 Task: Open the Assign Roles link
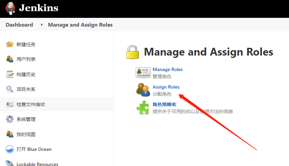(166, 87)
